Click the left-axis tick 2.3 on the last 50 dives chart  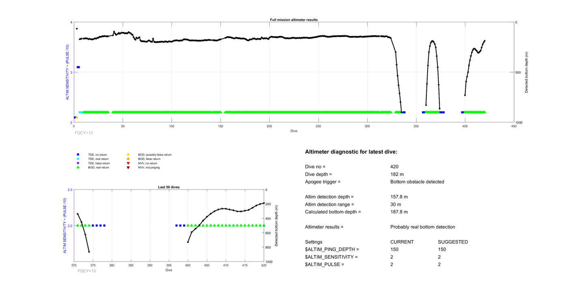(x=70, y=190)
